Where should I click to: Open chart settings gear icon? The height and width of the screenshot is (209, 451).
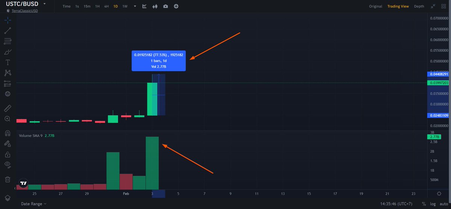point(439,193)
